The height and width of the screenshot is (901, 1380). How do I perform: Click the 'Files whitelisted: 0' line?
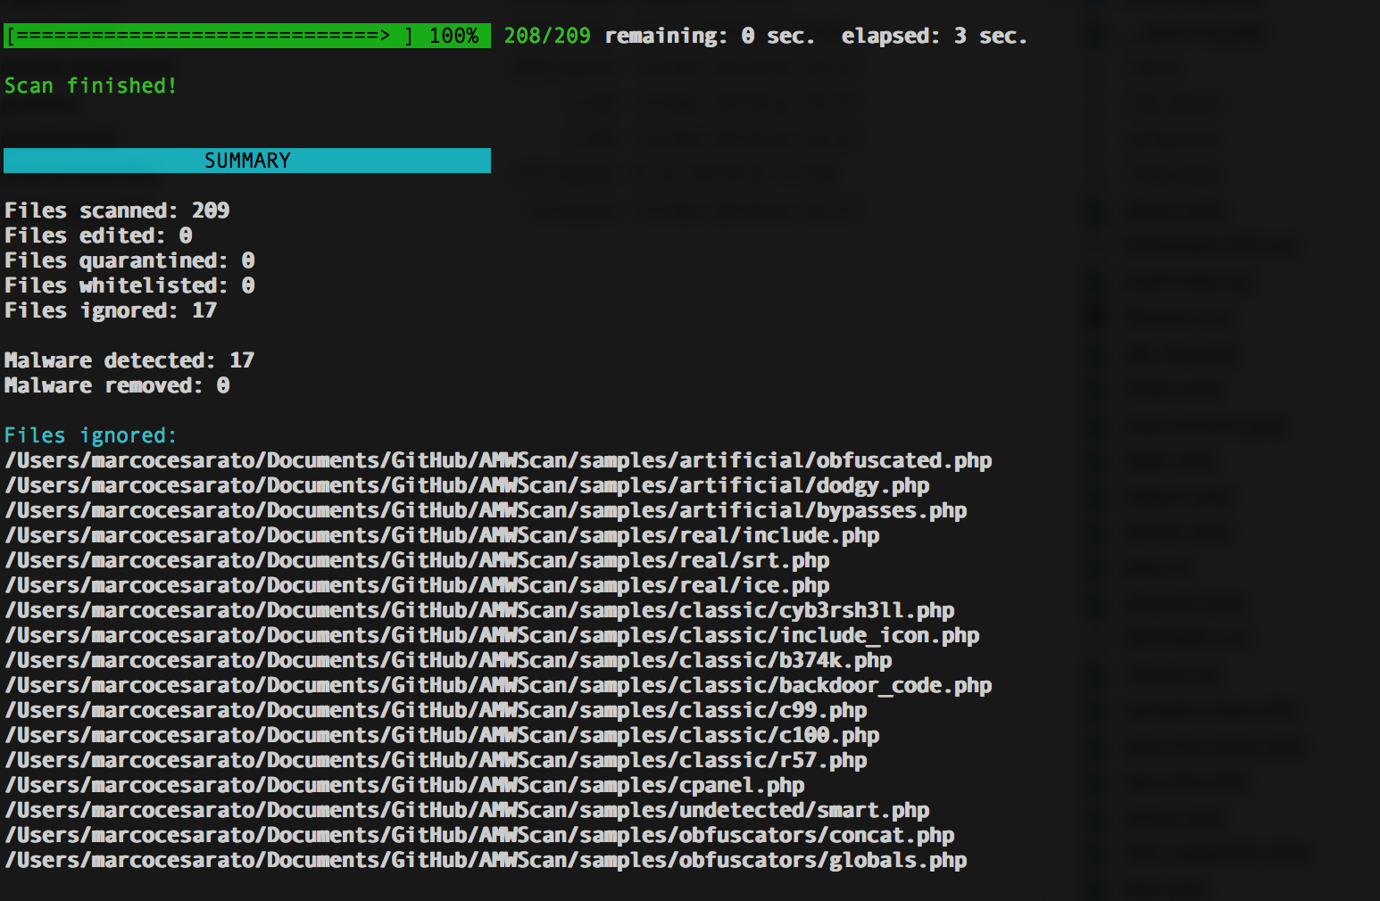(x=129, y=285)
